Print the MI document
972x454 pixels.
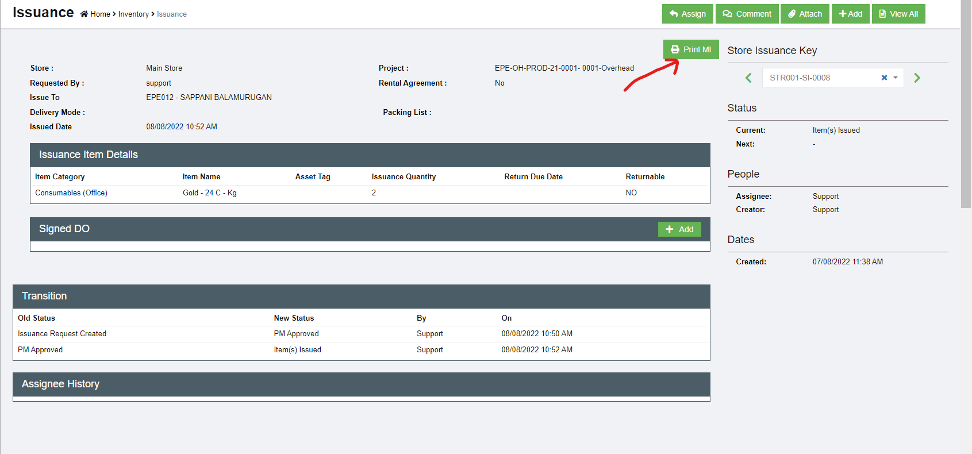click(691, 49)
